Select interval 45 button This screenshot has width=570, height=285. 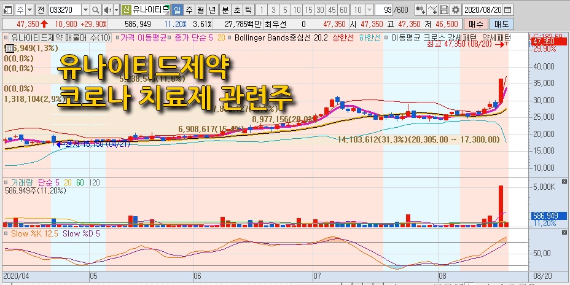coord(332,10)
